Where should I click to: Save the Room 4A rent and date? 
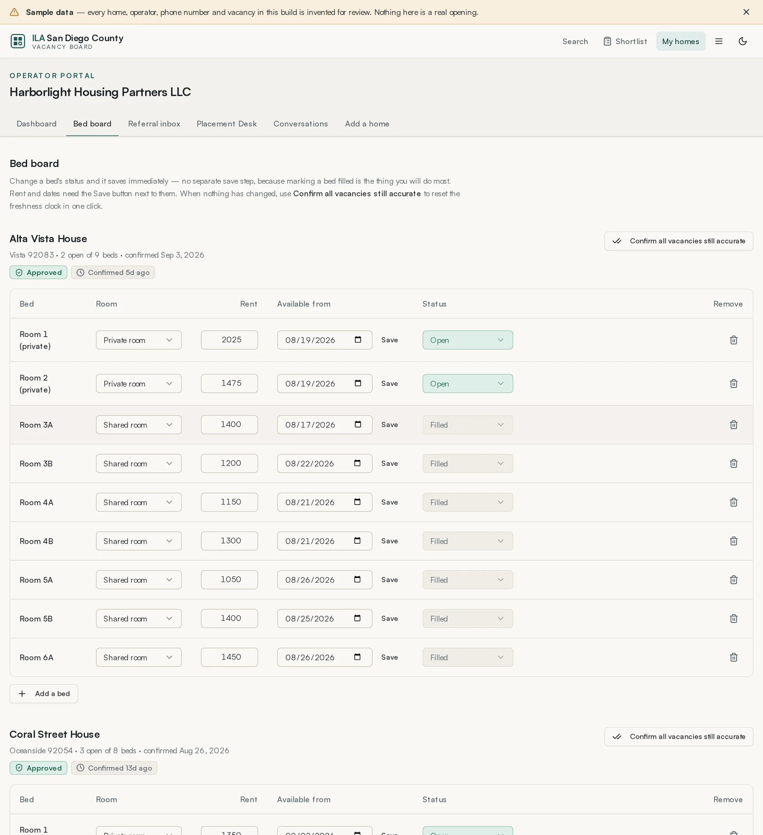coord(390,502)
